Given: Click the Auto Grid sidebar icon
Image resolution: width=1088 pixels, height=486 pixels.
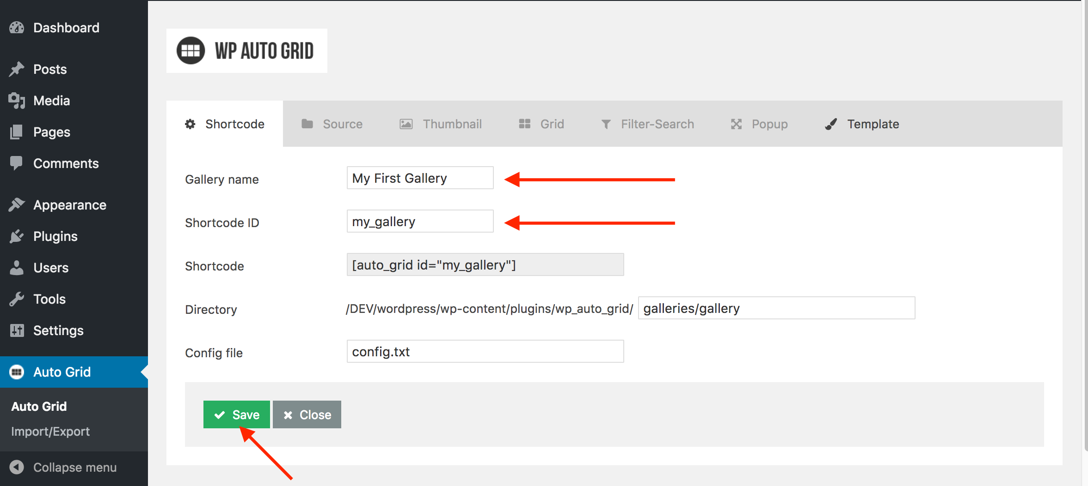Looking at the screenshot, I should (17, 372).
